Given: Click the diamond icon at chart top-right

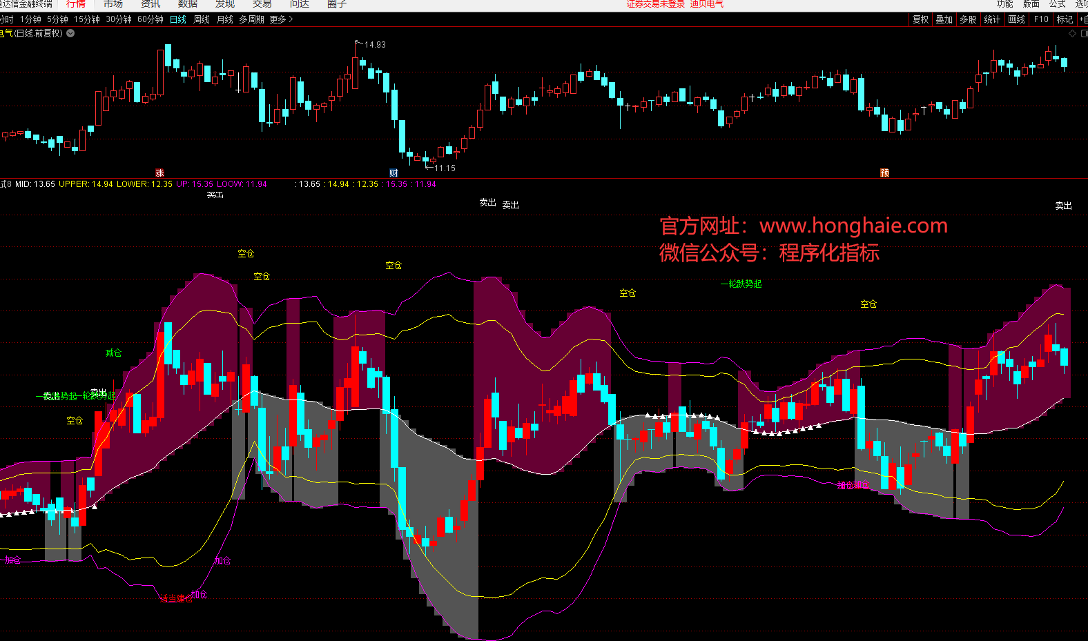Looking at the screenshot, I should [1072, 33].
